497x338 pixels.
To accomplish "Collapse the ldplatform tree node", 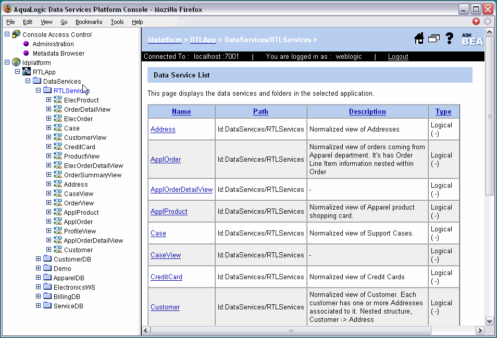I will [x=7, y=62].
